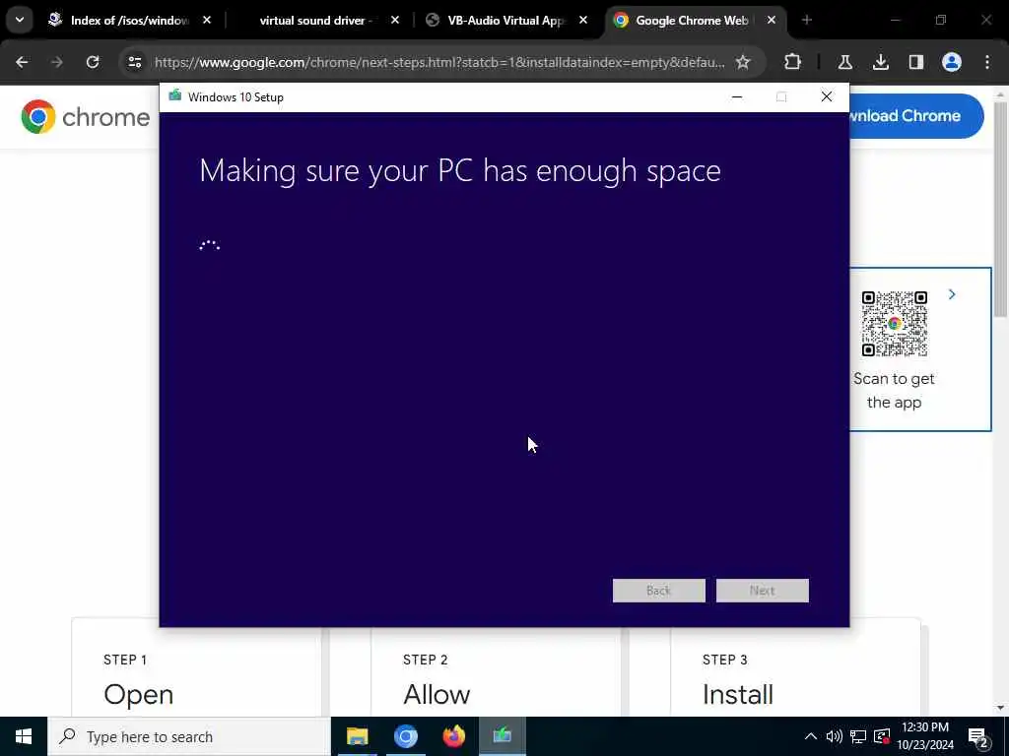Bookmark this page with the star icon

pyautogui.click(x=743, y=62)
